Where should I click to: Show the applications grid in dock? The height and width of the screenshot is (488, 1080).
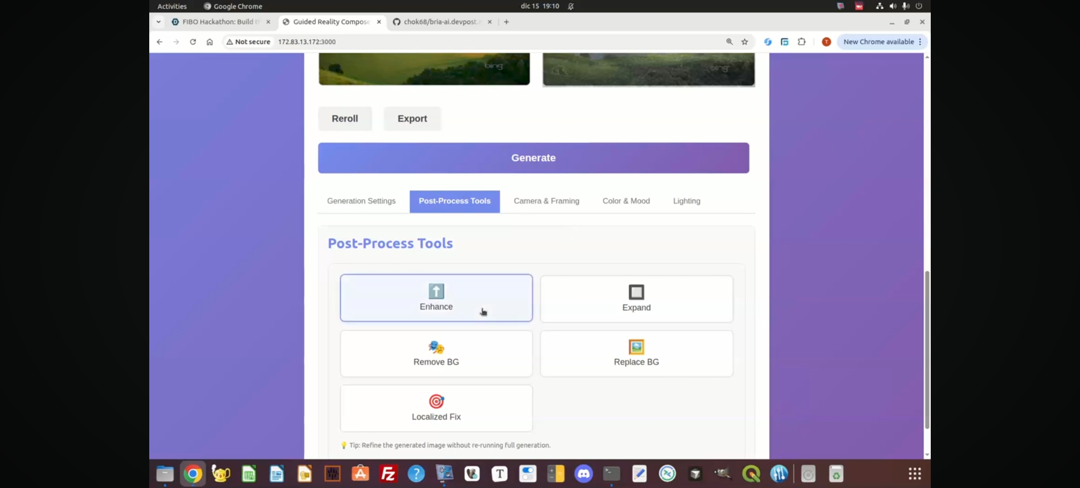point(914,474)
